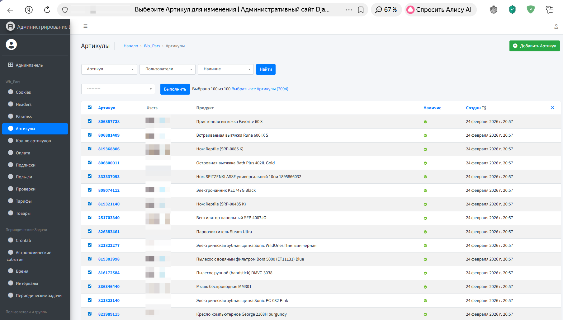Sort by Наличие column

432,108
